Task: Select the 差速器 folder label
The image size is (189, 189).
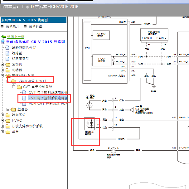Action: pyautogui.click(x=22, y=109)
